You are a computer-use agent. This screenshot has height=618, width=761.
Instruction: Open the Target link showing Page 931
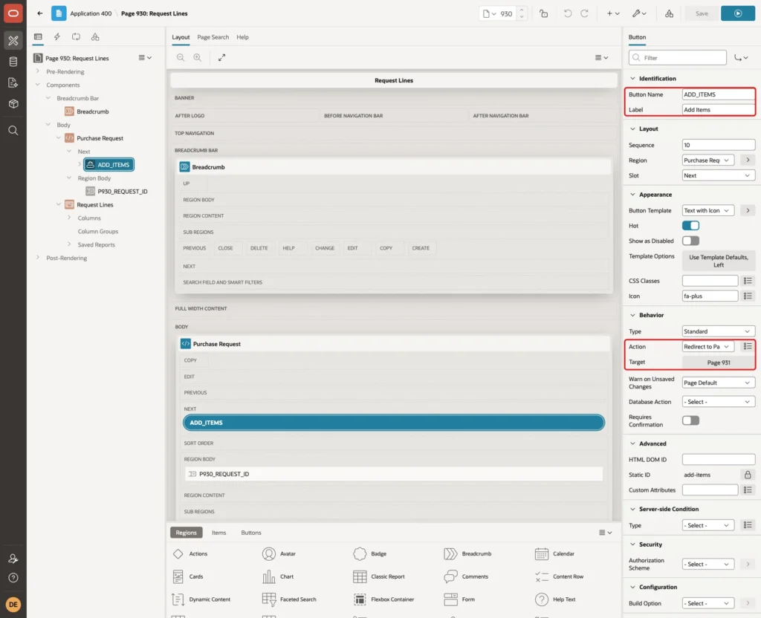(719, 362)
